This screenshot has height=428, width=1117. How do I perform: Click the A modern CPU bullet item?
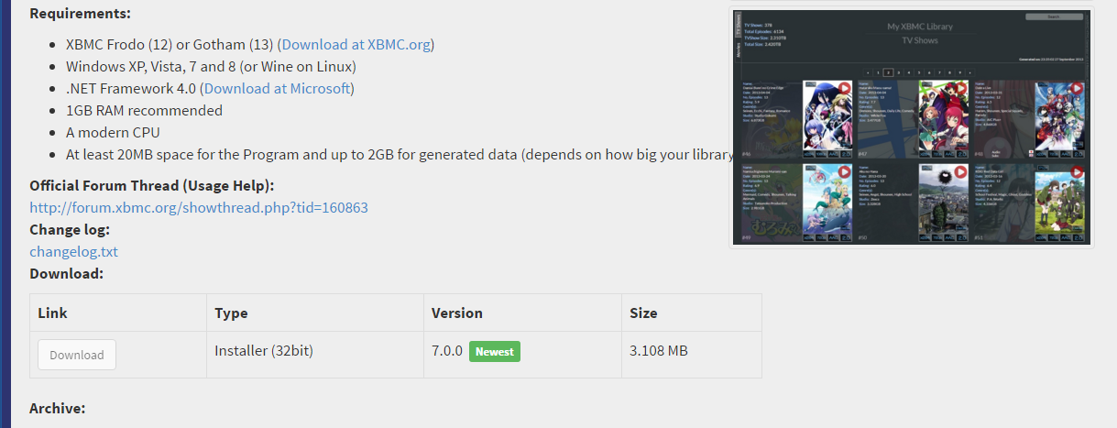114,132
